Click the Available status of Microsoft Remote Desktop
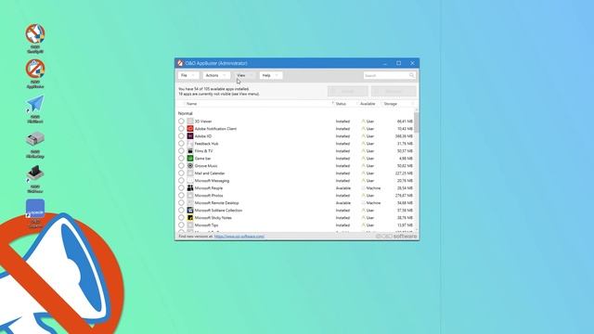The width and height of the screenshot is (594, 334). (x=343, y=202)
